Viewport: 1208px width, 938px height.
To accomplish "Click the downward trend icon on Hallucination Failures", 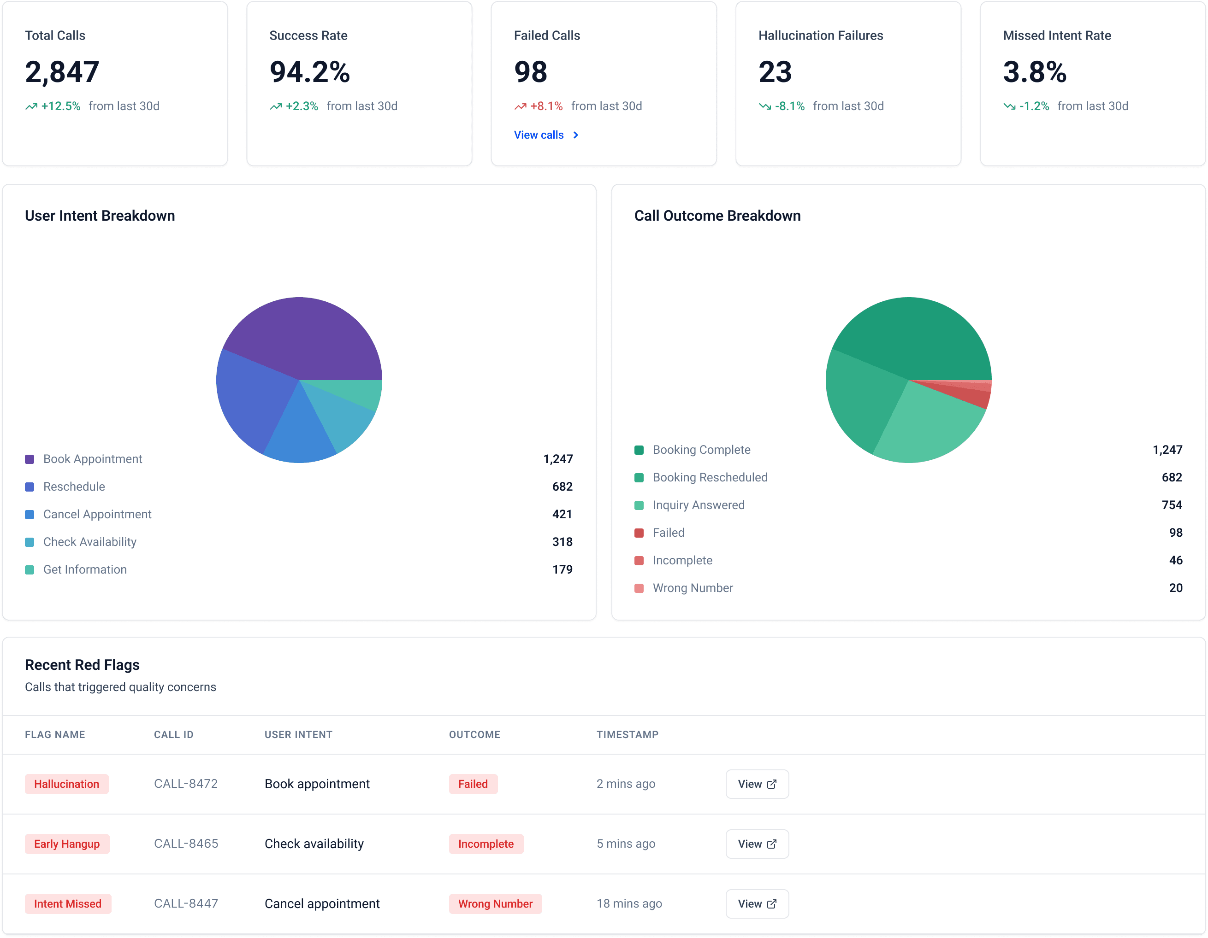I will click(x=764, y=106).
